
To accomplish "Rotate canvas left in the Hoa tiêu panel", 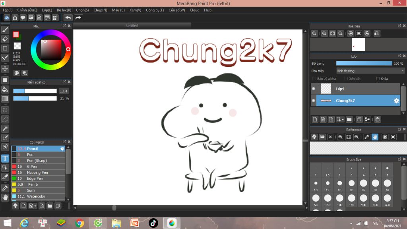I will pyautogui.click(x=351, y=33).
